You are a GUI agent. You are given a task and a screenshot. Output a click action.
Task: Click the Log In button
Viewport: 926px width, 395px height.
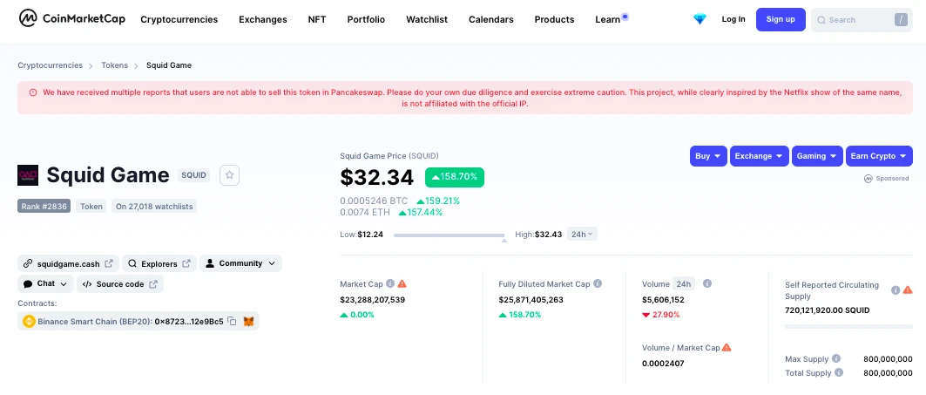(733, 19)
